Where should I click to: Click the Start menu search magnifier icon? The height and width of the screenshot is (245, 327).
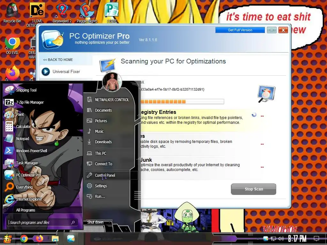pyautogui.click(x=73, y=222)
